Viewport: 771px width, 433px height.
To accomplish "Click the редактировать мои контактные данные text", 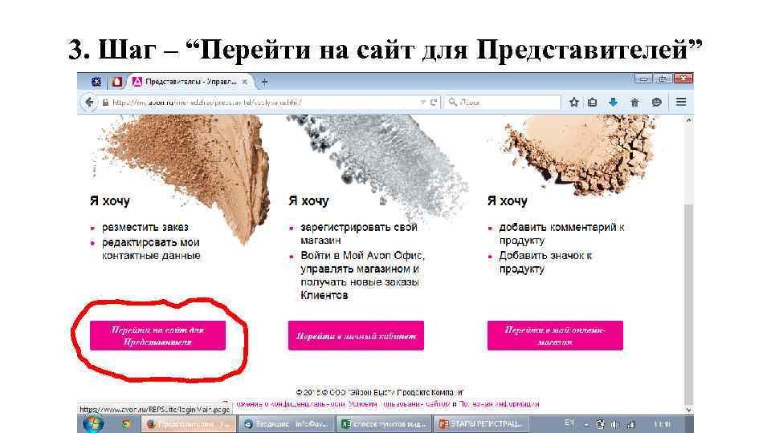I will [151, 249].
